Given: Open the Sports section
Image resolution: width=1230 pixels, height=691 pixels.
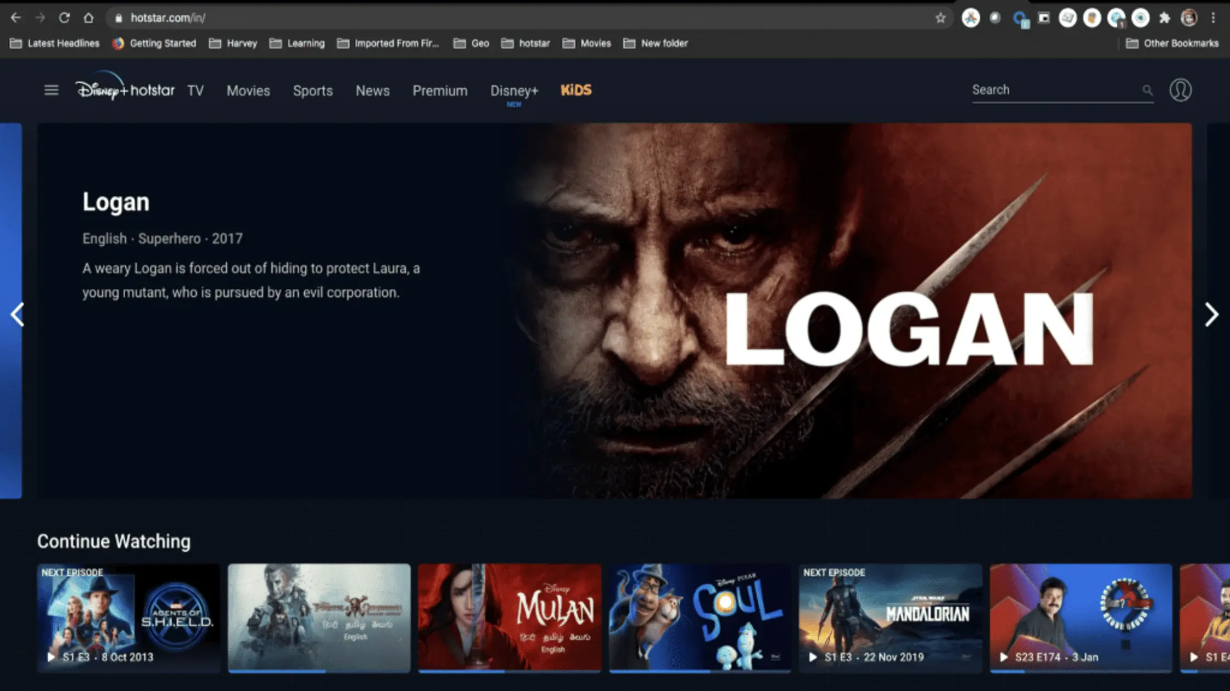Looking at the screenshot, I should 313,91.
